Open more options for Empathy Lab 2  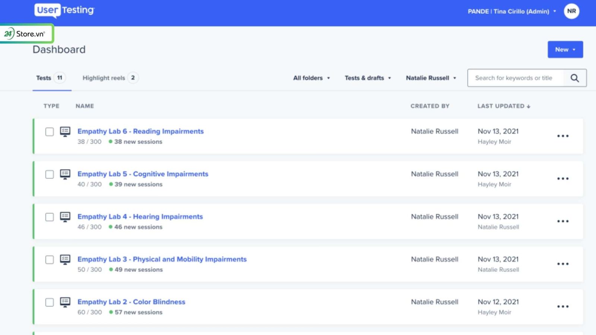pos(563,306)
